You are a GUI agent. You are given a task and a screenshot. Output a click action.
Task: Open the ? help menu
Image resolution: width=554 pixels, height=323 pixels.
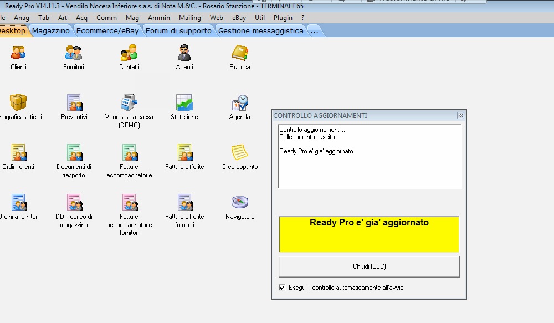303,18
